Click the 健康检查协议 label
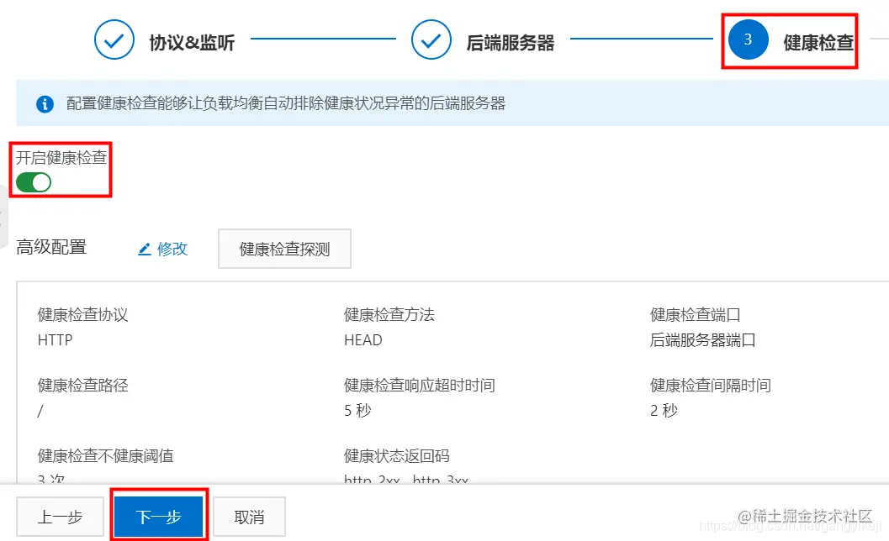Screen dimensions: 889x541 pyautogui.click(x=82, y=314)
